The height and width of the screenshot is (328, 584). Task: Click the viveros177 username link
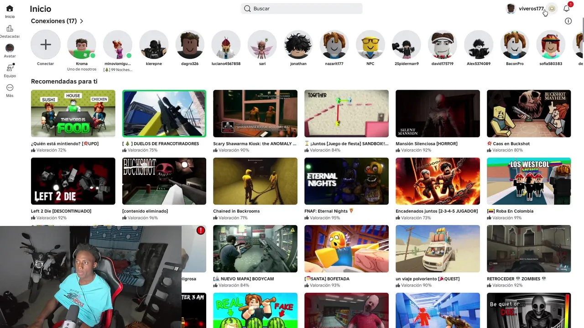pyautogui.click(x=531, y=9)
